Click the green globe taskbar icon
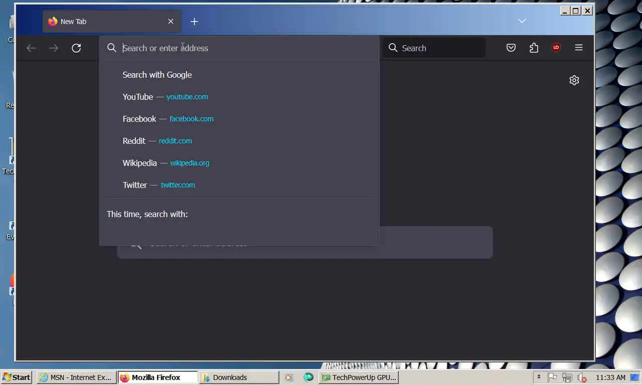 308,377
